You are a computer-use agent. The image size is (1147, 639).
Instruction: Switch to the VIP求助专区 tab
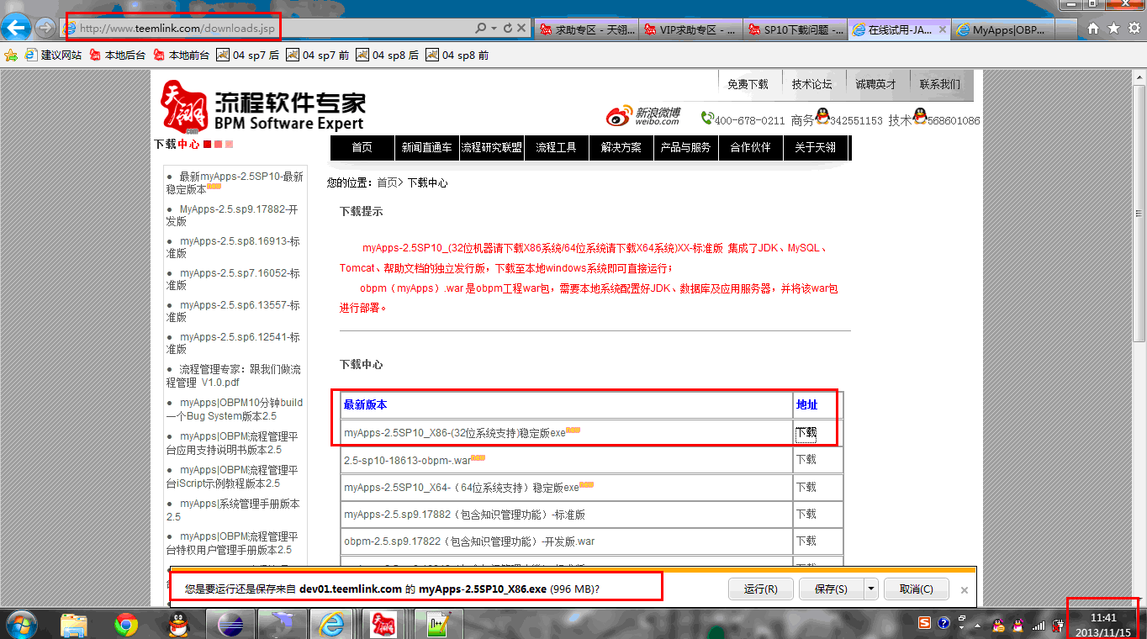(691, 29)
